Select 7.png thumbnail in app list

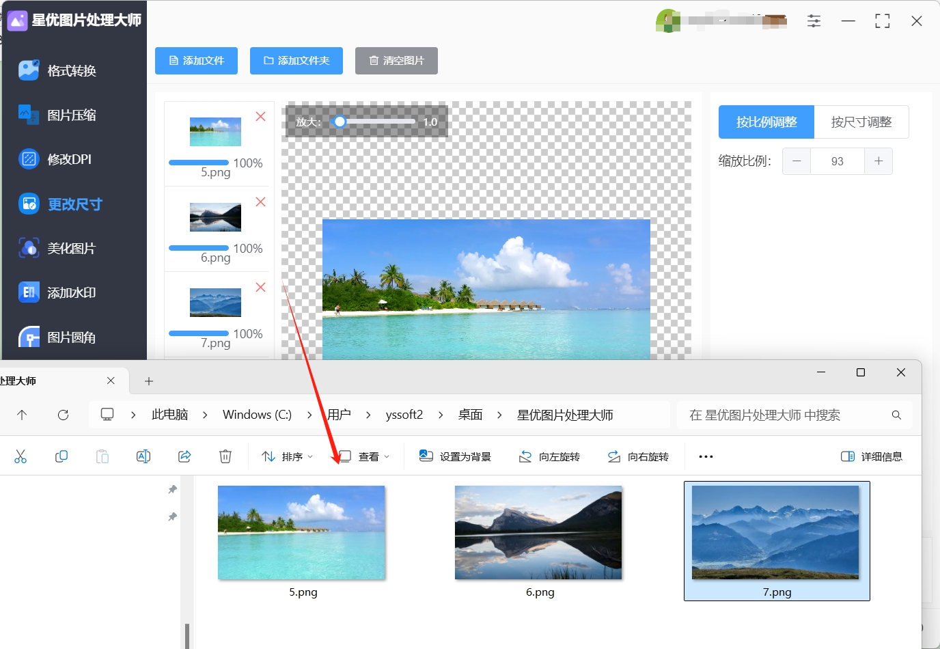coord(215,303)
